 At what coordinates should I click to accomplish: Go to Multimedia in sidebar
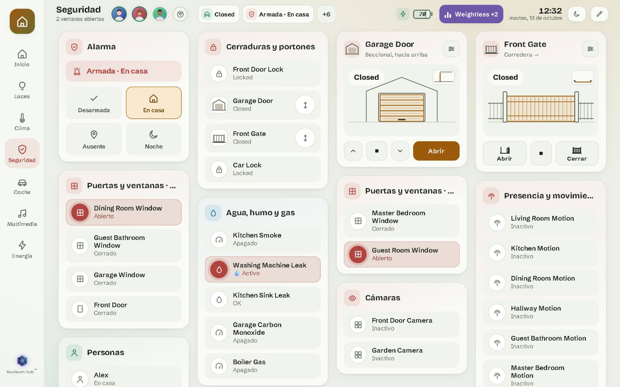coord(22,218)
